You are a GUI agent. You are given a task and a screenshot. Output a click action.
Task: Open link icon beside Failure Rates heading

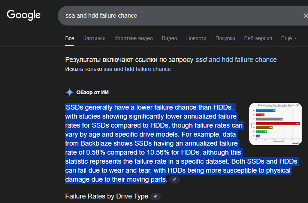[x=155, y=197]
